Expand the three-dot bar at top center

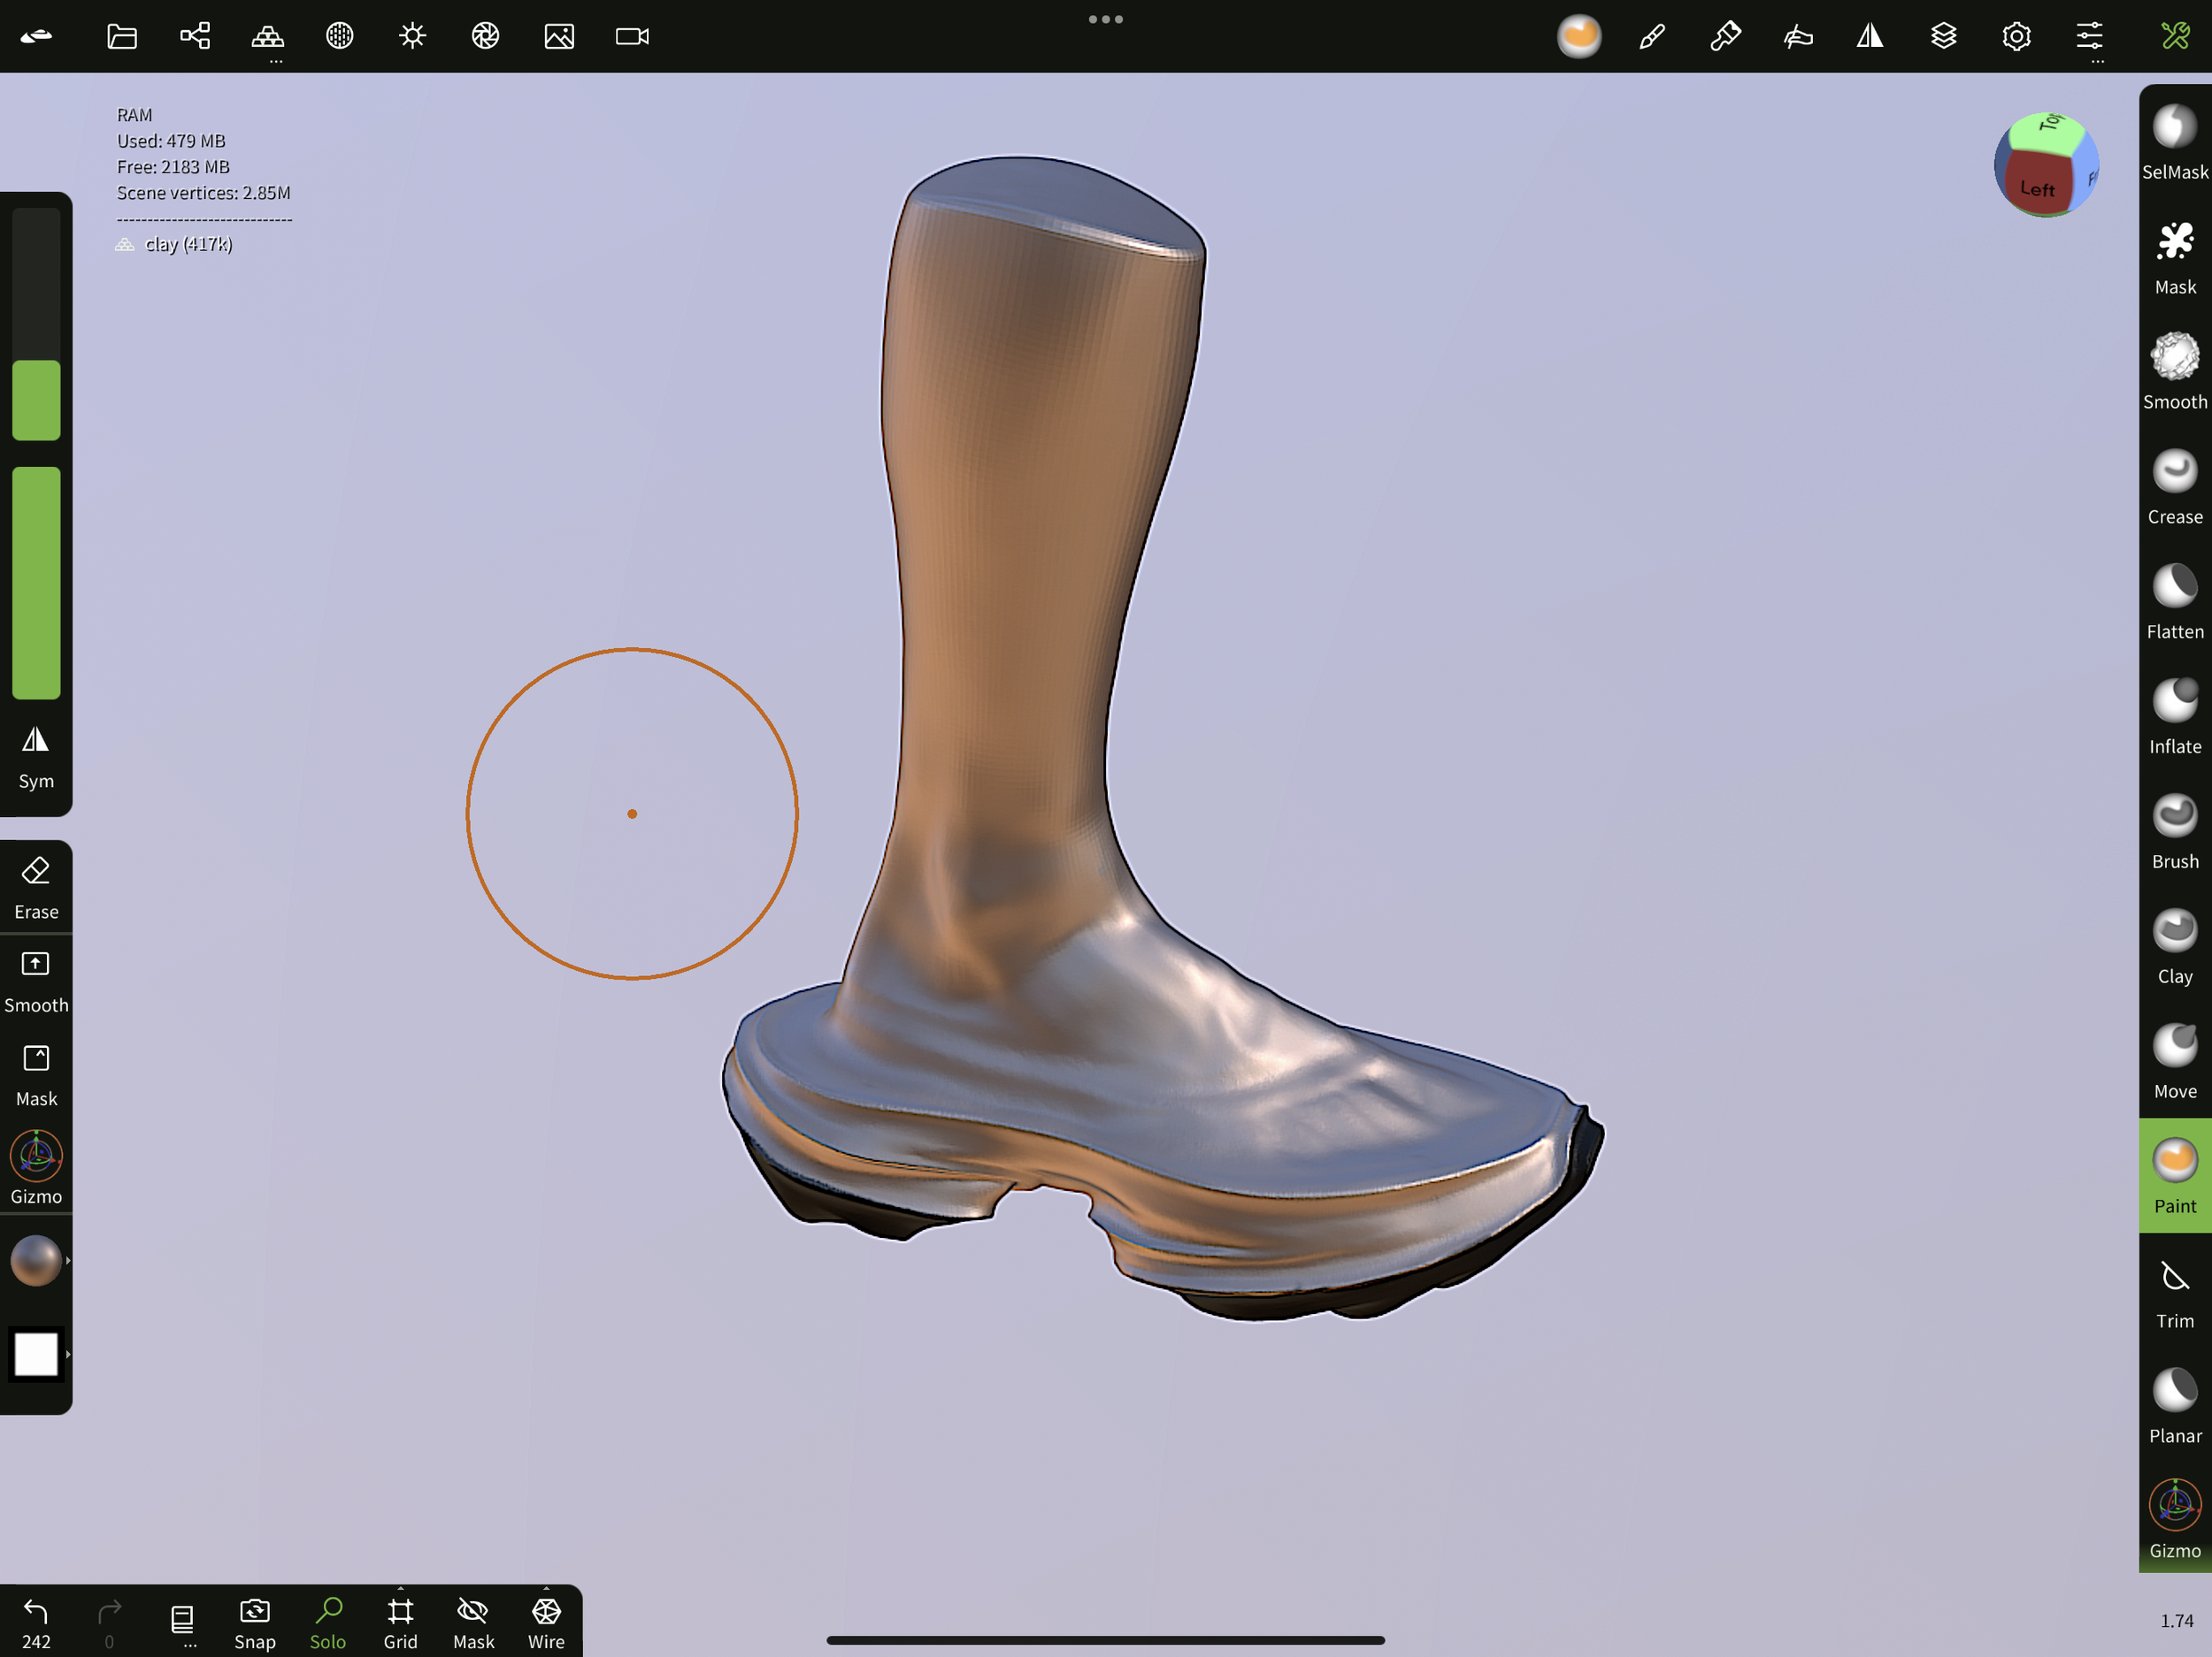click(x=1105, y=19)
